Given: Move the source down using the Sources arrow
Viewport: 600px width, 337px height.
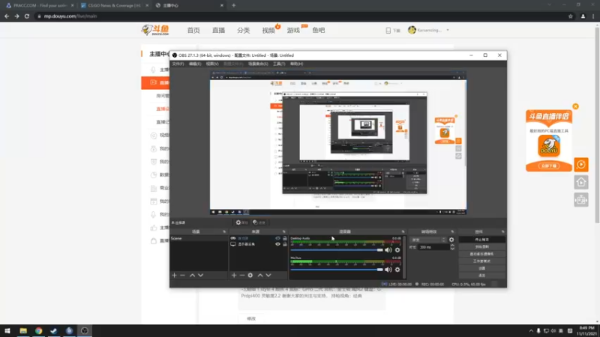Looking at the screenshot, I should [x=268, y=275].
